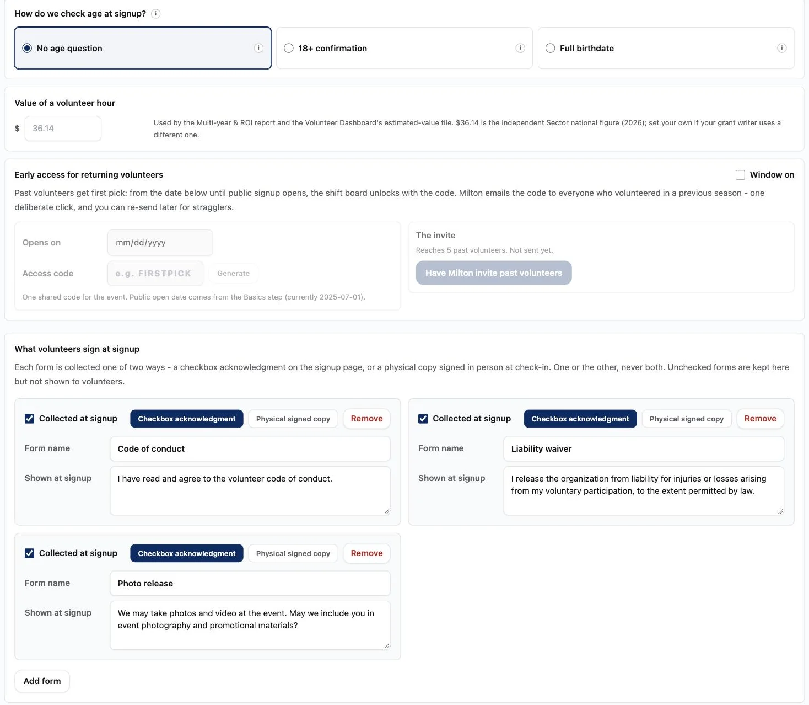
Task: Click 'Early access for returning volunteers' heading
Action: [x=89, y=175]
